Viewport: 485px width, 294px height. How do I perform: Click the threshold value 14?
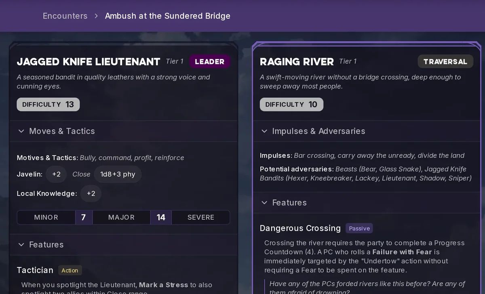pyautogui.click(x=161, y=217)
